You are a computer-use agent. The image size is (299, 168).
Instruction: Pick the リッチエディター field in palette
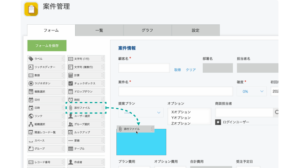(x=46, y=67)
